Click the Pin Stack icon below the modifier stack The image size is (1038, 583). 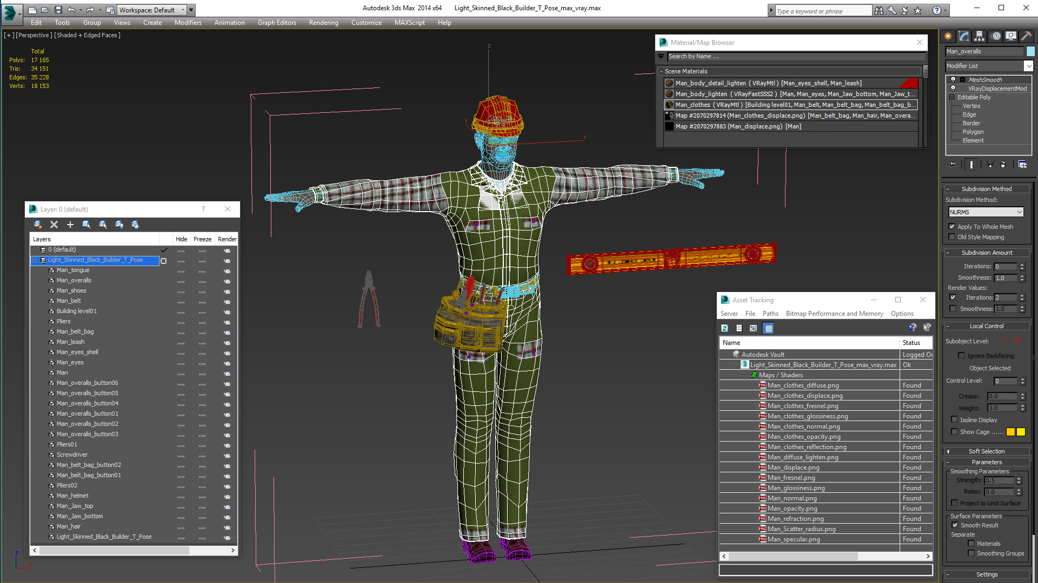(953, 165)
